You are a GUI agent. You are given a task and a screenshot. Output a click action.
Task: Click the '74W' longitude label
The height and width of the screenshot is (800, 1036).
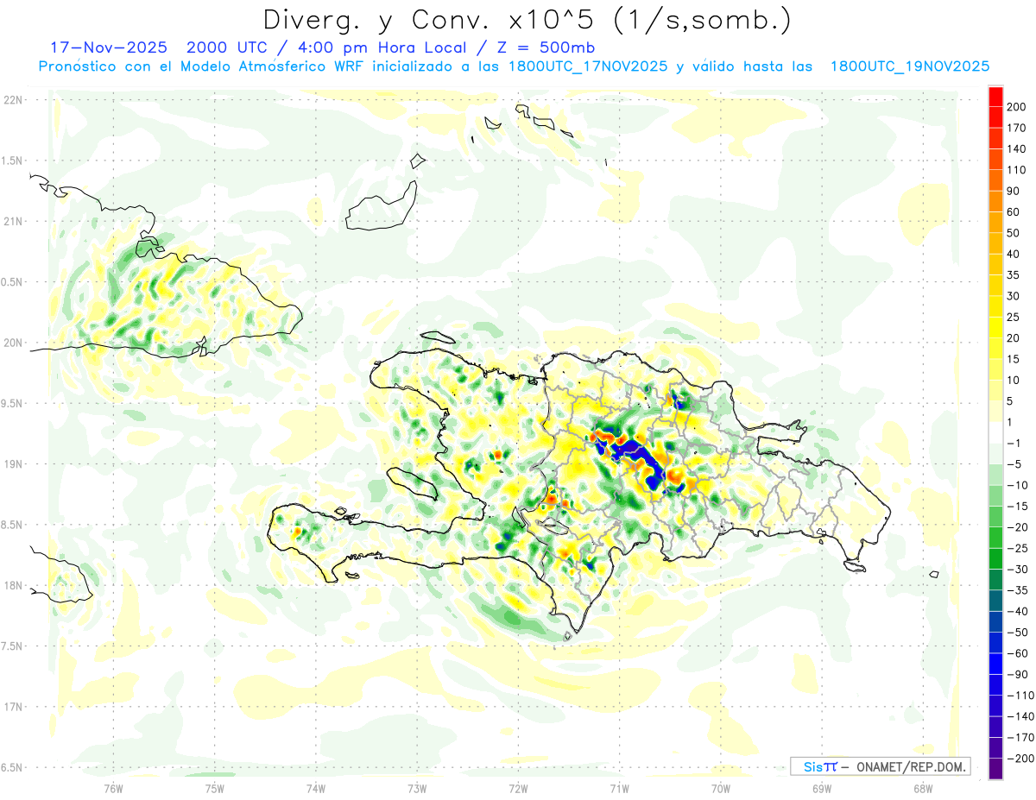point(315,788)
